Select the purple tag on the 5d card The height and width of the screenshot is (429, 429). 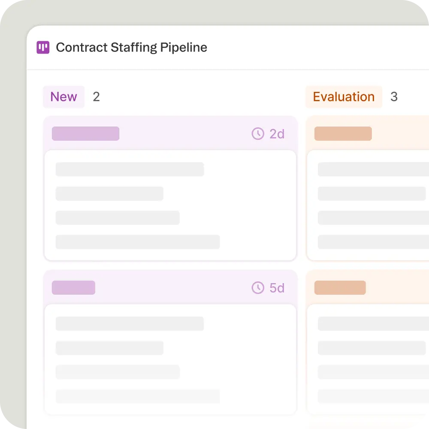click(x=73, y=287)
